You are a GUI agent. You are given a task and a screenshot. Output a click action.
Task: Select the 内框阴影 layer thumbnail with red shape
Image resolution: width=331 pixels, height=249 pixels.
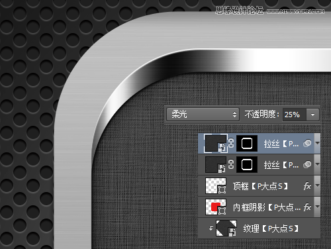(x=216, y=207)
